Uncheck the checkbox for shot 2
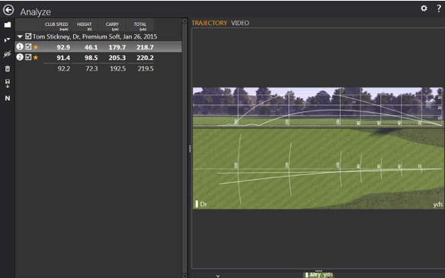Viewport: 445px width, 278px height. click(x=28, y=57)
